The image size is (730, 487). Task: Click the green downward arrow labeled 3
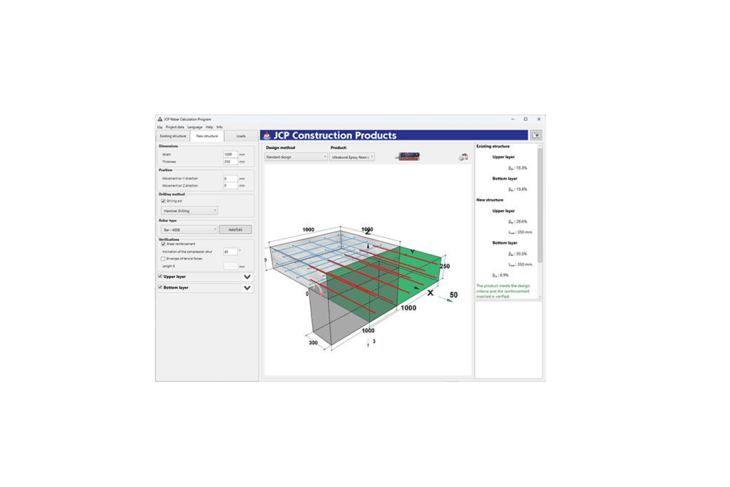(x=368, y=343)
